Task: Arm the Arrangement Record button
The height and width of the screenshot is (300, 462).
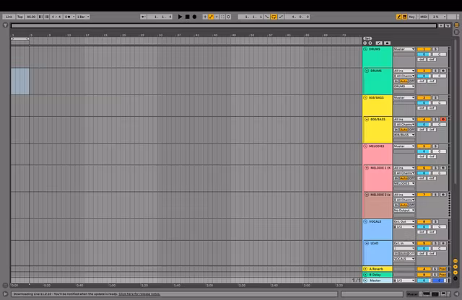Action: point(194,17)
